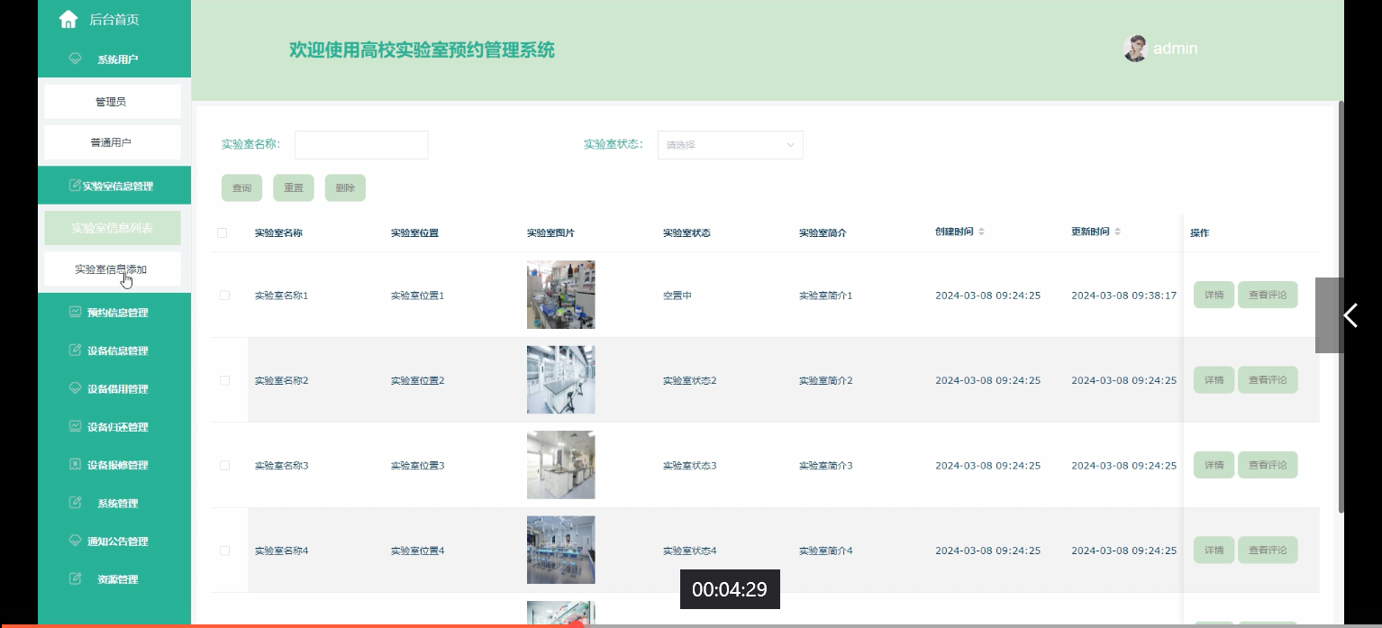Click the left chevron arrow on right edge
The width and height of the screenshot is (1382, 628).
coord(1350,315)
